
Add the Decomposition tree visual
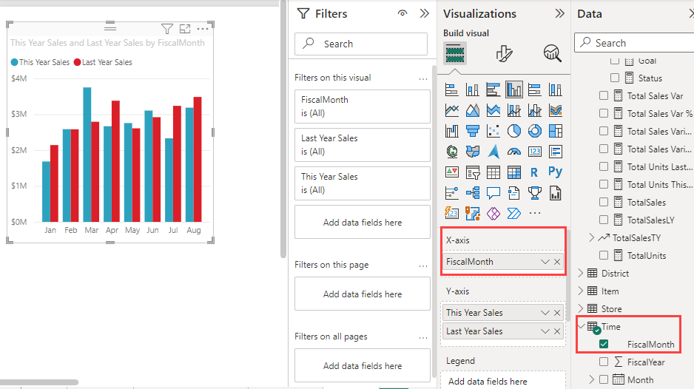tap(472, 193)
